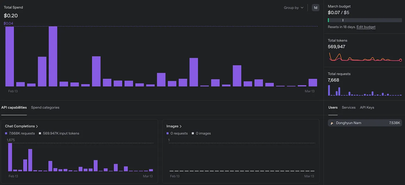Click the 7.538K value in the user row

point(395,123)
